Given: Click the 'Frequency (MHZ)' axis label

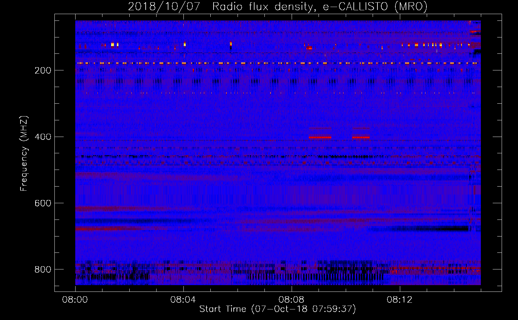Looking at the screenshot, I should click(x=24, y=153).
